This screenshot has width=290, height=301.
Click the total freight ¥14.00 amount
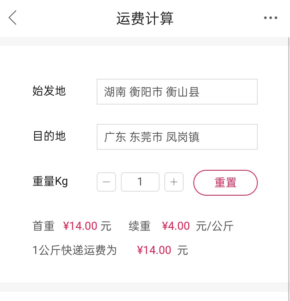pos(154,250)
